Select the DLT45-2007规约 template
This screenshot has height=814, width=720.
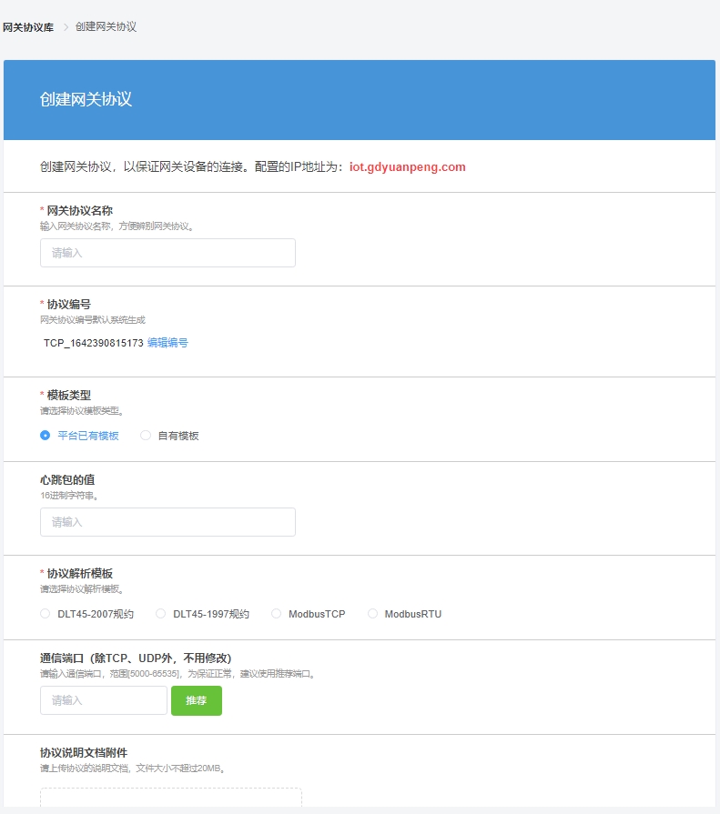tap(46, 614)
